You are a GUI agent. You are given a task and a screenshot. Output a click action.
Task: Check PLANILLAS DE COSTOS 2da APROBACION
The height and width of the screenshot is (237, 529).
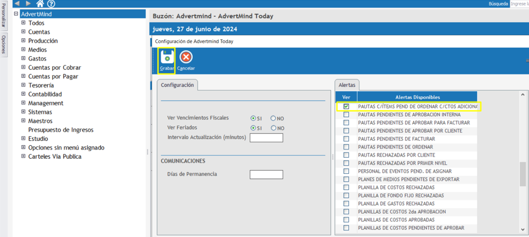tap(346, 212)
